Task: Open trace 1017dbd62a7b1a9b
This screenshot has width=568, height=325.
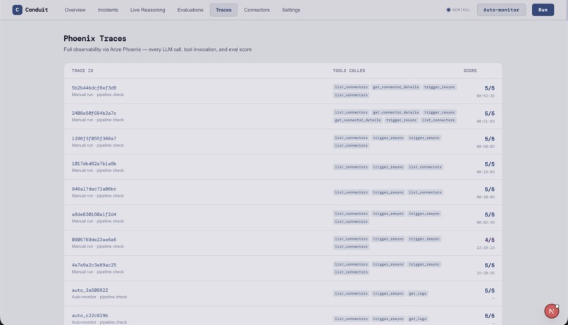Action: (x=94, y=164)
